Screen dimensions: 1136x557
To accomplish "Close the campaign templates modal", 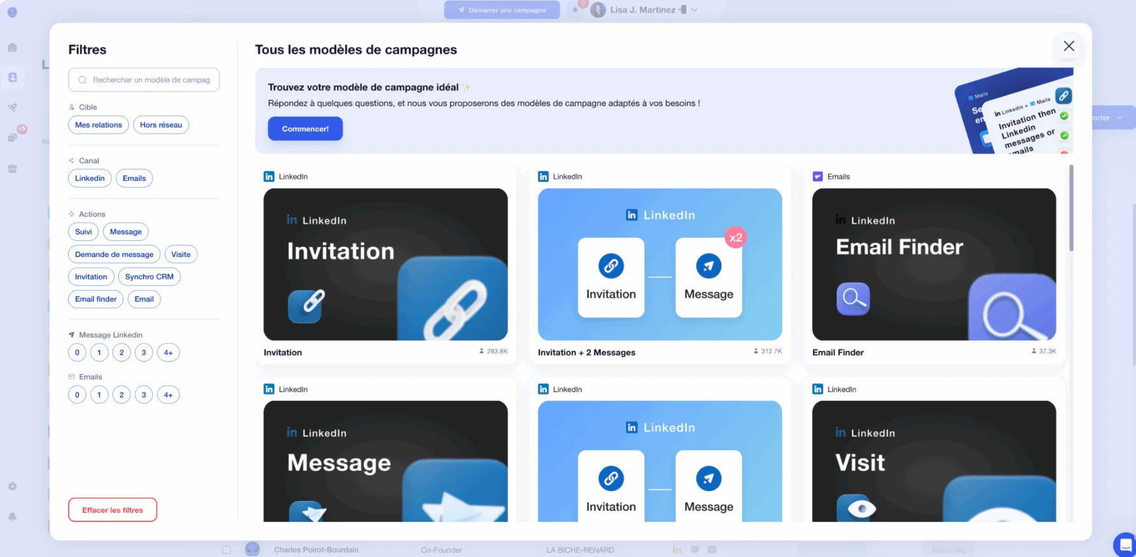I will (x=1069, y=46).
